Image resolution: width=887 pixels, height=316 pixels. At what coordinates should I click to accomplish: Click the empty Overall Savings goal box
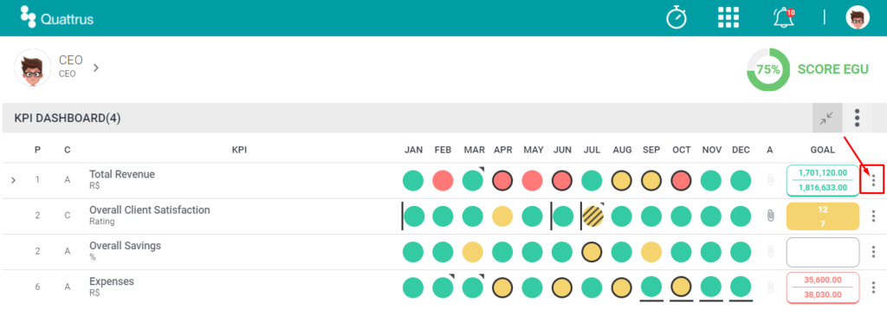823,252
